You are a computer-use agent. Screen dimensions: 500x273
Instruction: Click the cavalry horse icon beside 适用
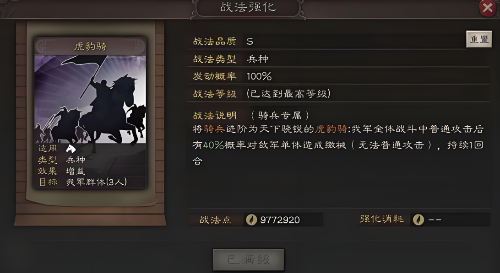coord(71,148)
